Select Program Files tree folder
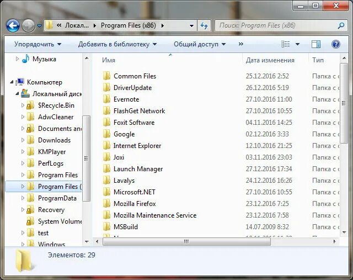The width and height of the screenshot is (353, 280). [x=58, y=175]
